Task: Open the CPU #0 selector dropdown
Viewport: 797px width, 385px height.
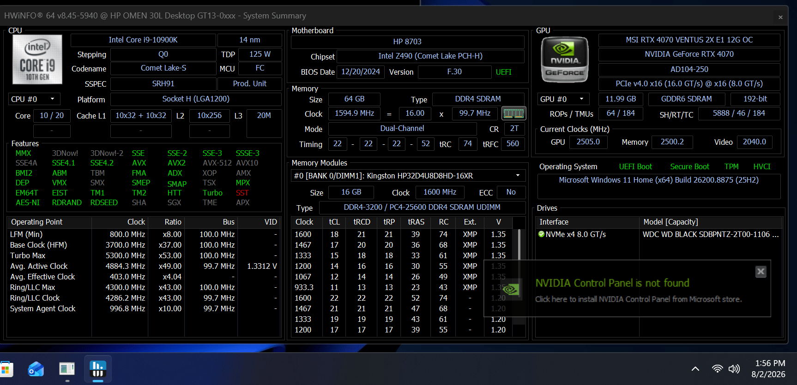Action: pos(34,99)
